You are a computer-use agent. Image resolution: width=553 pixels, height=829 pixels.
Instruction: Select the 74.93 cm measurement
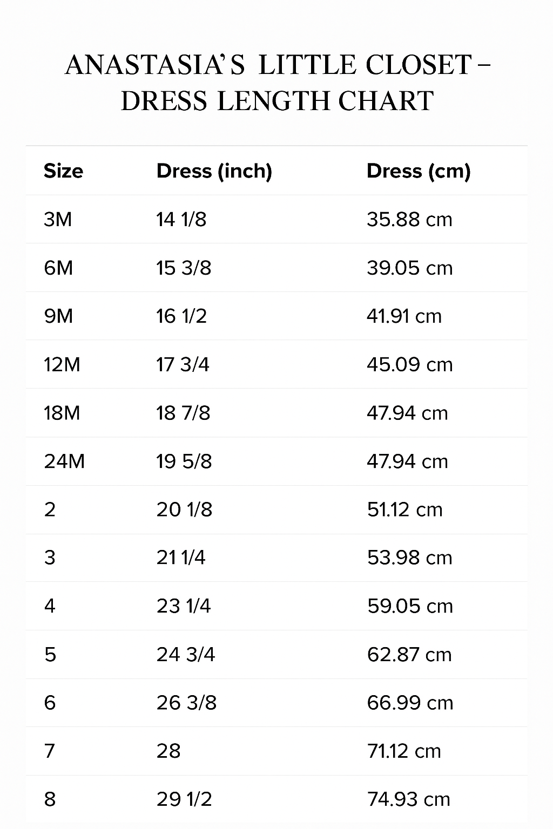[x=408, y=799]
